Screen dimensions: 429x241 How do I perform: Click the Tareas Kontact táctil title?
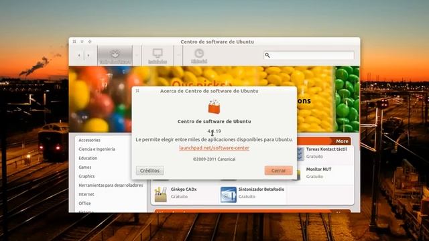[326, 149]
